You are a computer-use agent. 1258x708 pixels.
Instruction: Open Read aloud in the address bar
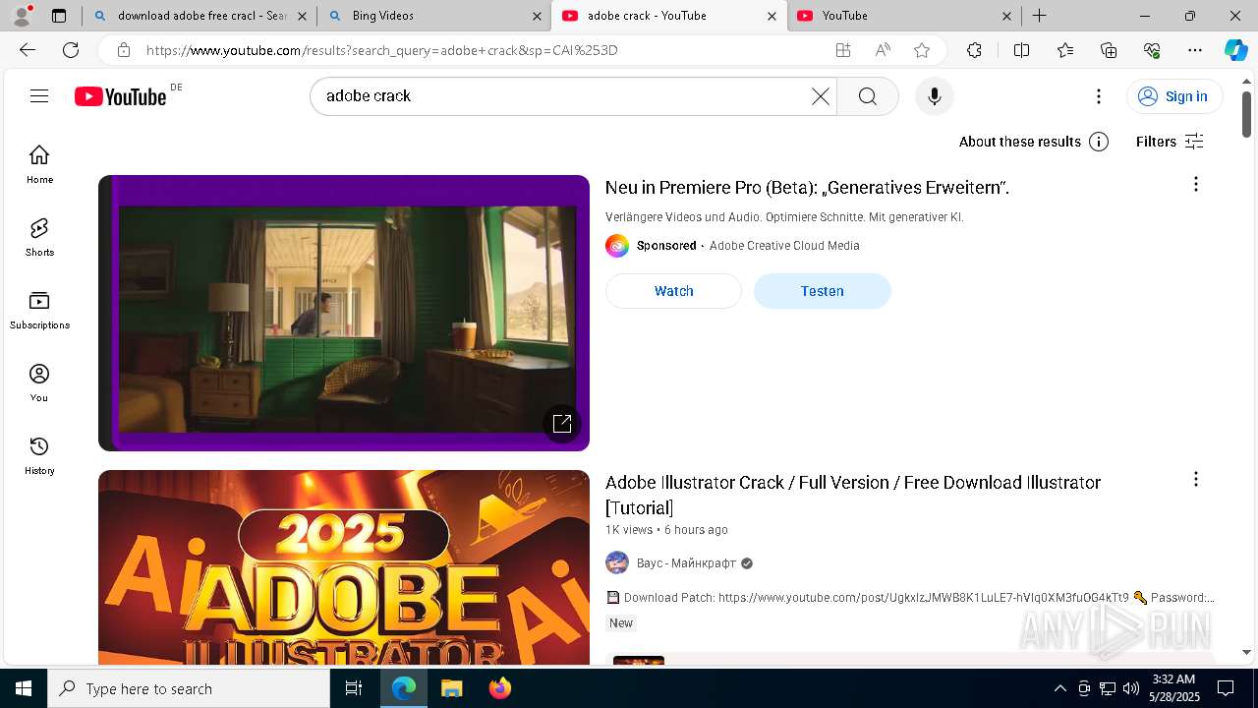click(883, 50)
